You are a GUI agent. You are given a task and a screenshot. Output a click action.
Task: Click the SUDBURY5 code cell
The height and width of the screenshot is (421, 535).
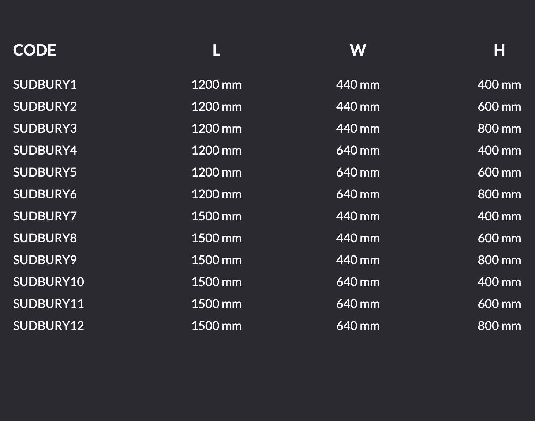pos(45,172)
